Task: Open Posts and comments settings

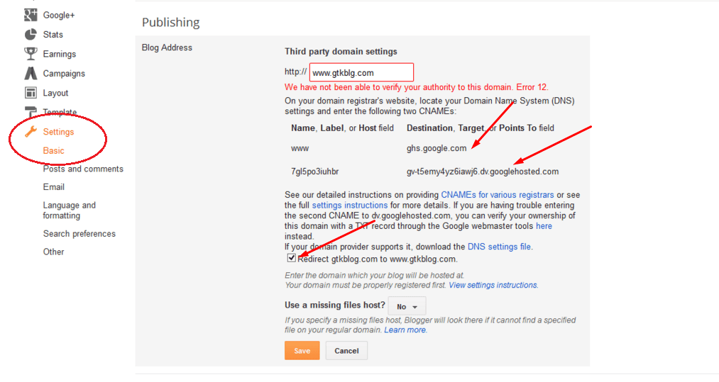Action: [x=83, y=169]
